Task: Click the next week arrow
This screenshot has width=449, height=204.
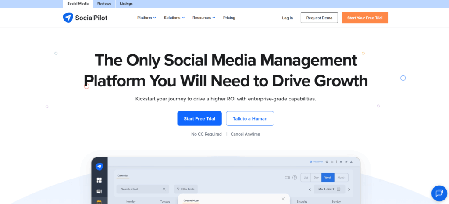Action: tap(349, 189)
